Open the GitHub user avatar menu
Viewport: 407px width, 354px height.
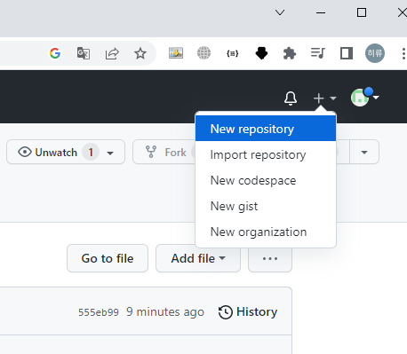coord(365,97)
